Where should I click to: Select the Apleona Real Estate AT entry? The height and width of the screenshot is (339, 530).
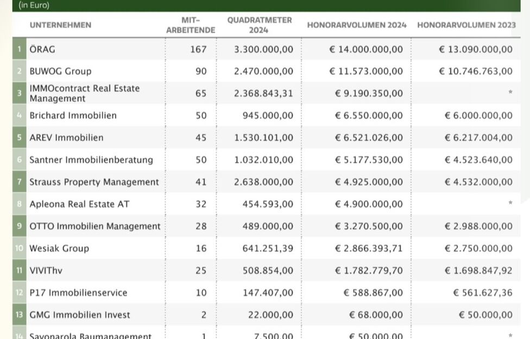pos(79,204)
